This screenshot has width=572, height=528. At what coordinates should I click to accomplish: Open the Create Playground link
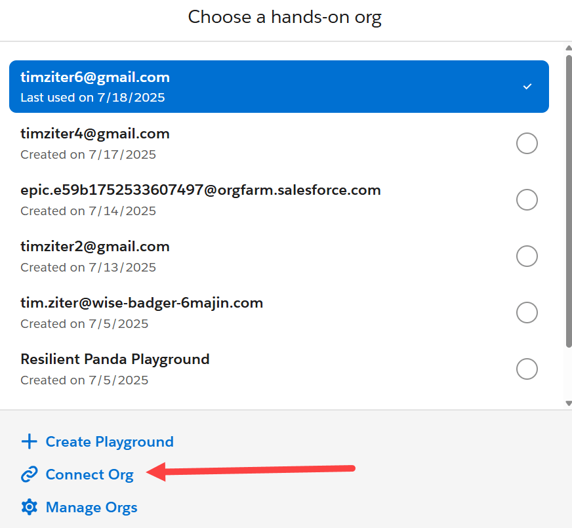(x=109, y=441)
